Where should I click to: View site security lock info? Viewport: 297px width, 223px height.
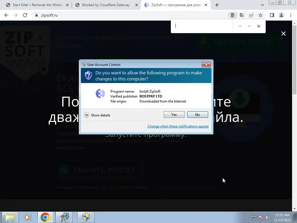point(37,15)
